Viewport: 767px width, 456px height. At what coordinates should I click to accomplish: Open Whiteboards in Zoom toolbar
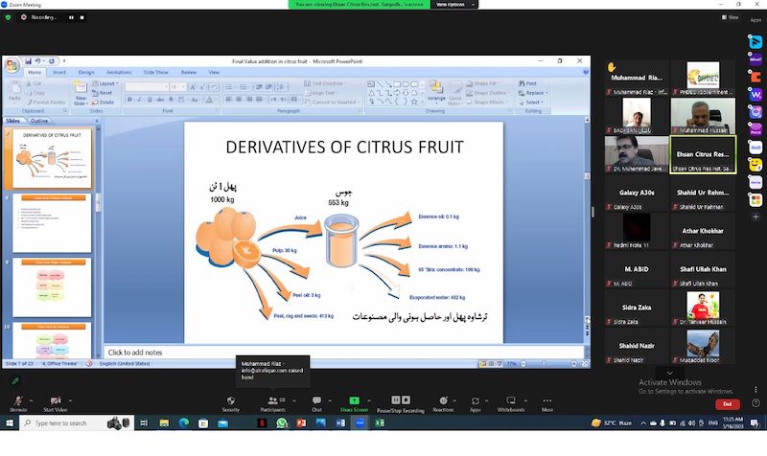[x=510, y=402]
